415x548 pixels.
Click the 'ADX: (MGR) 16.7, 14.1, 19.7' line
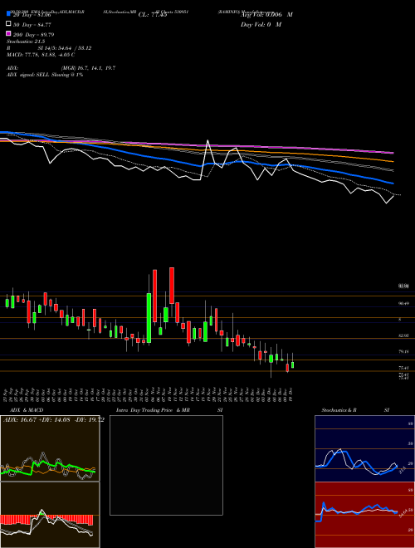61,68
